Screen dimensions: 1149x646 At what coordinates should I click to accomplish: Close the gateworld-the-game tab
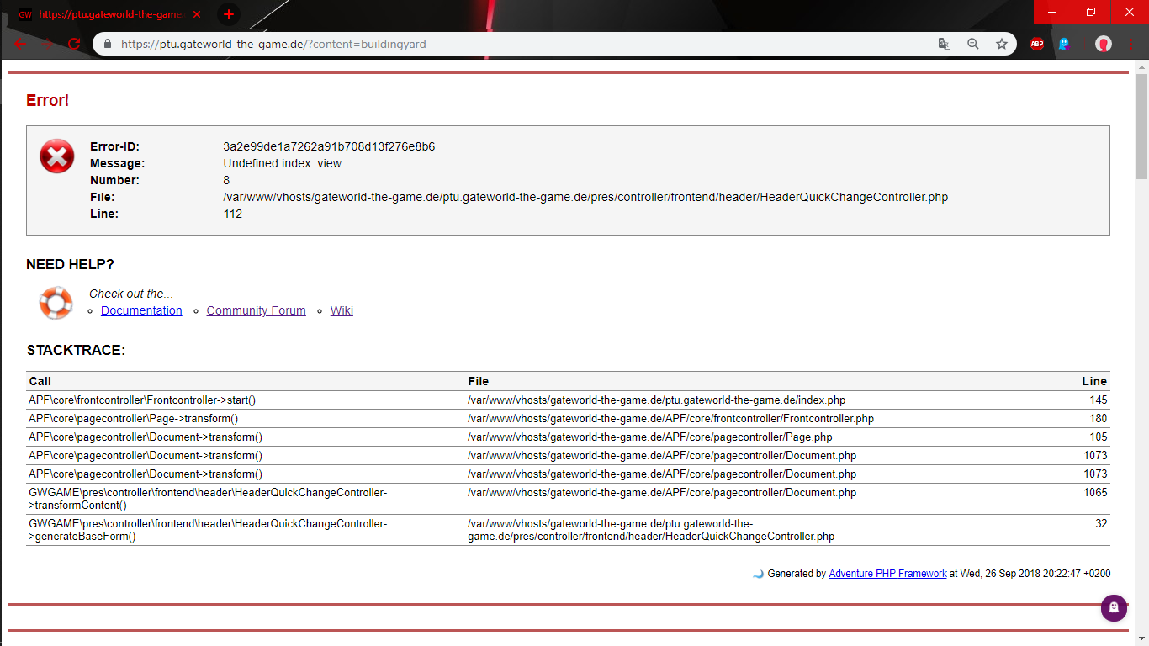click(197, 14)
